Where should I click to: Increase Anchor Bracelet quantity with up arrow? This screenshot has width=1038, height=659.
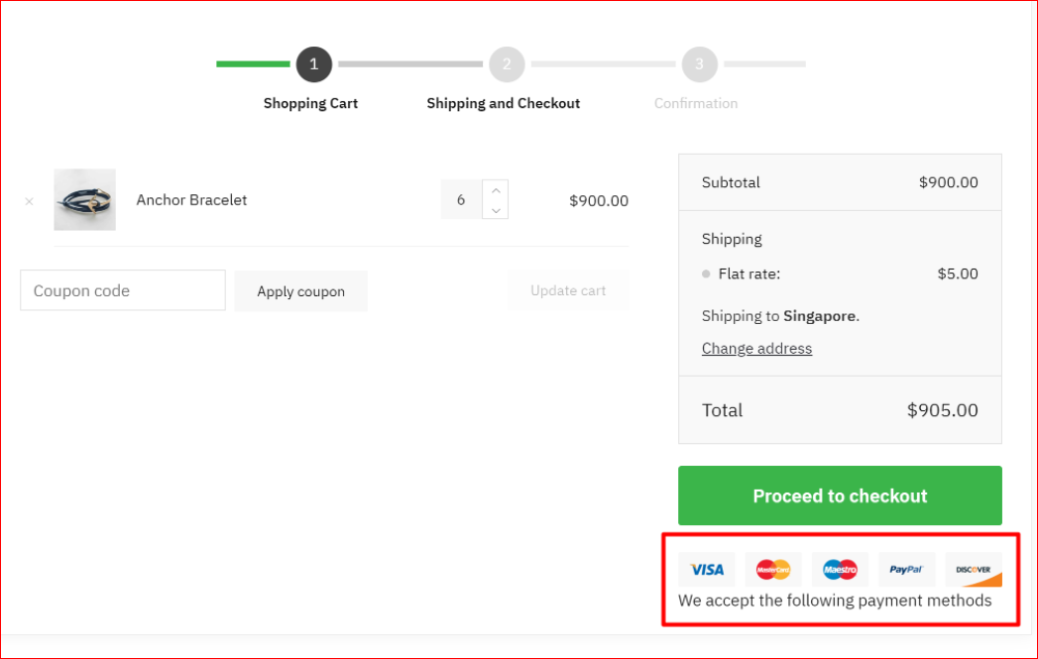(x=495, y=189)
